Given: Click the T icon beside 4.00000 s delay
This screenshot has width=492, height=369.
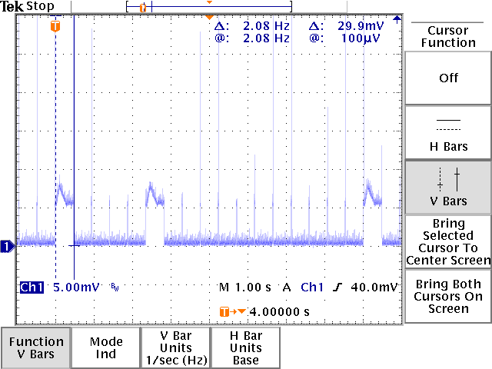Looking at the screenshot, I should [x=224, y=311].
